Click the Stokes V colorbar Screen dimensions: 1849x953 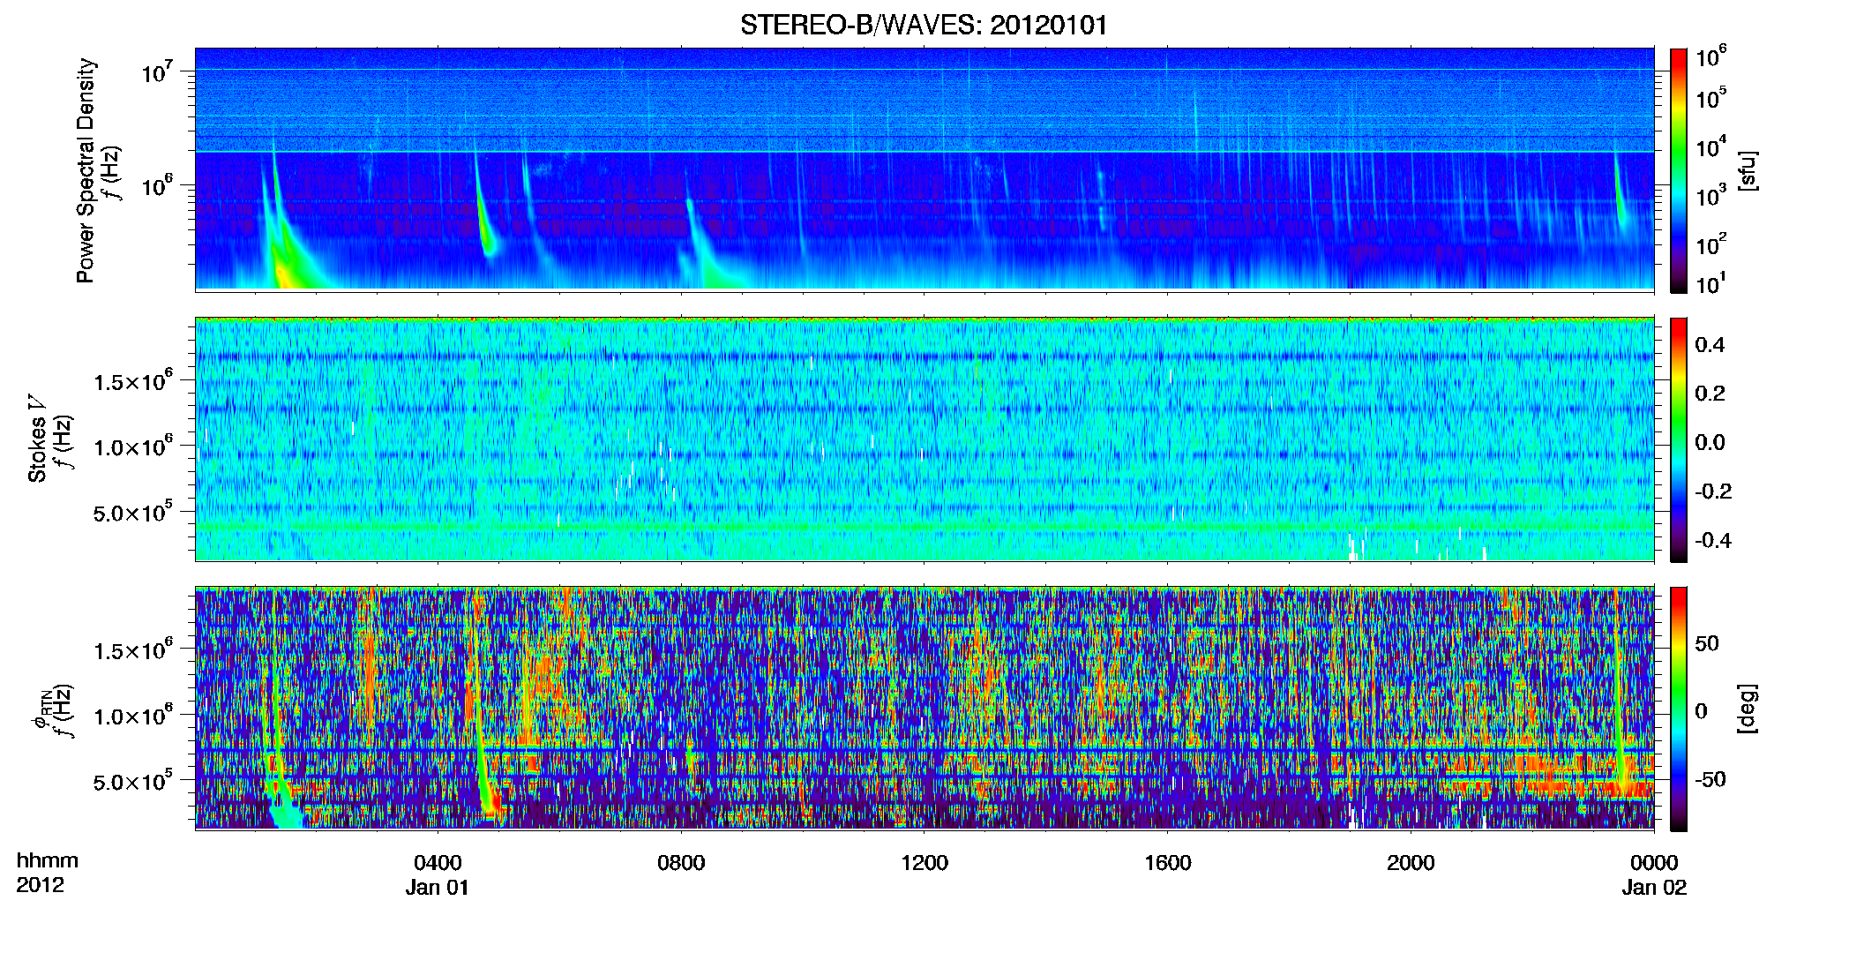click(x=1679, y=439)
